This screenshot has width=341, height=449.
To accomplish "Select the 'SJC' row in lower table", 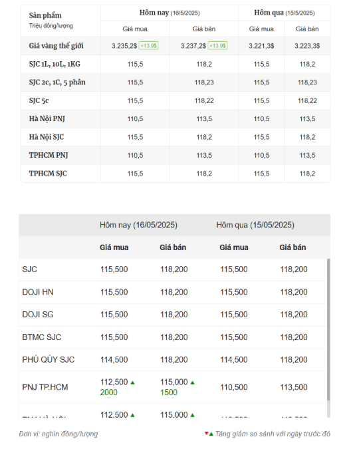I will pyautogui.click(x=173, y=269).
